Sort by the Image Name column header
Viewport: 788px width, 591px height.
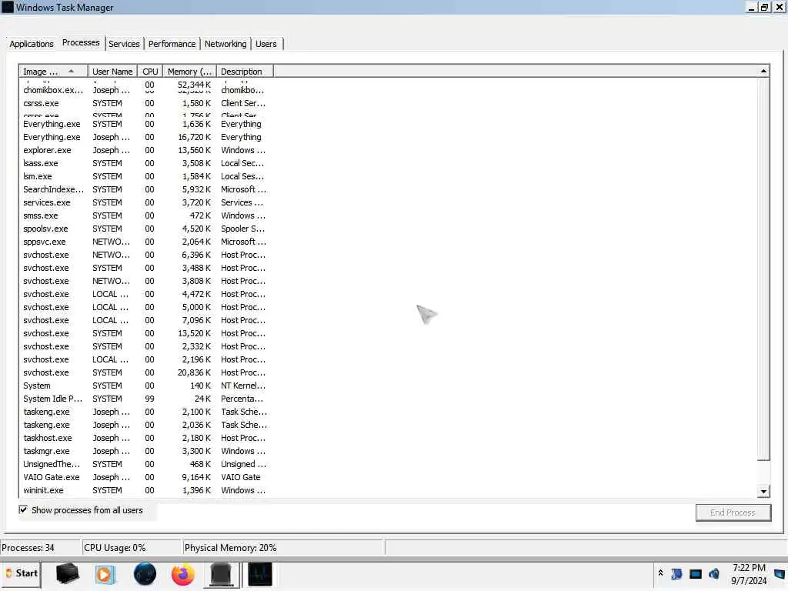pos(53,72)
